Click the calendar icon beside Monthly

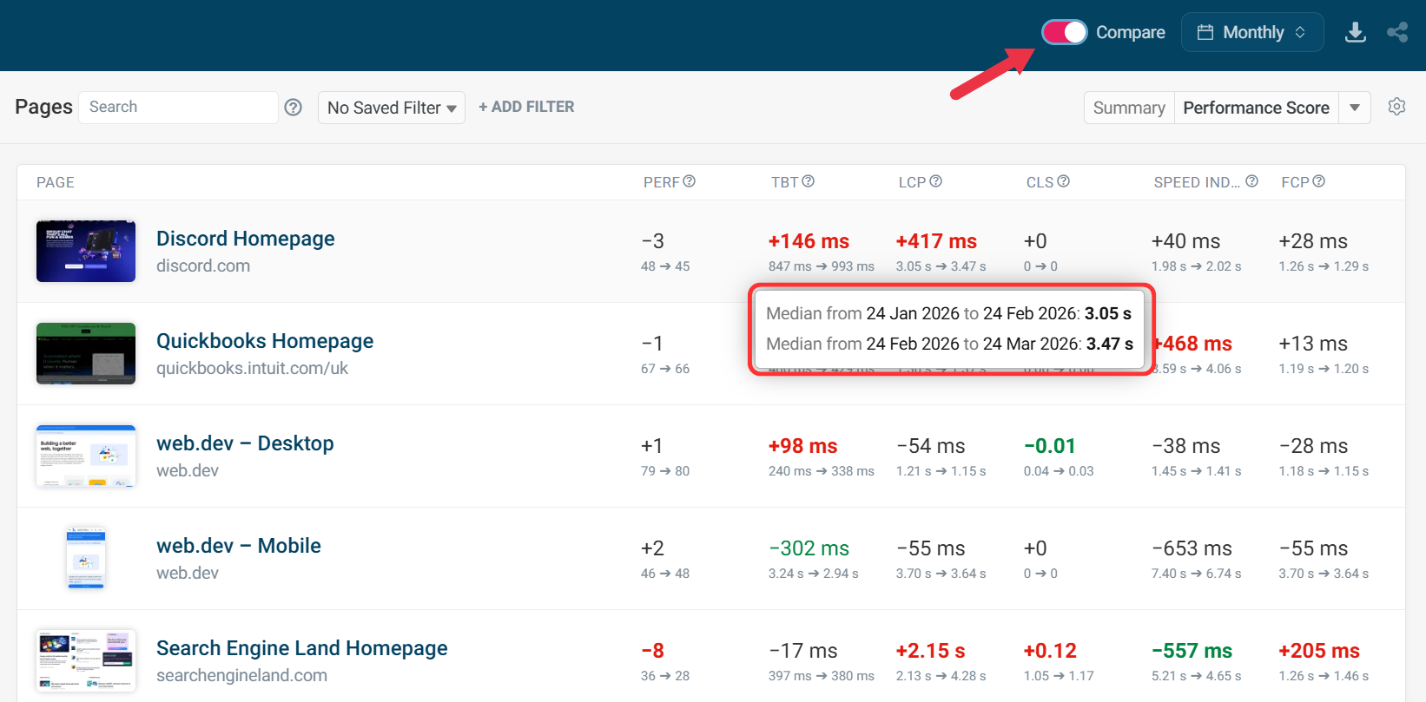[1205, 32]
